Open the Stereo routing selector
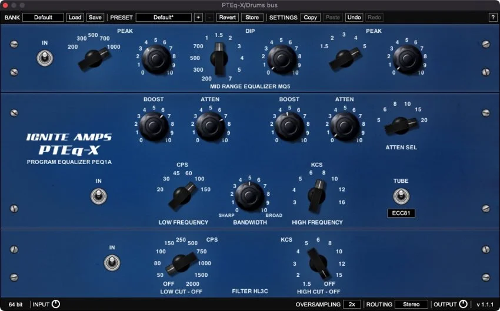The image size is (500, 311). pyautogui.click(x=411, y=305)
